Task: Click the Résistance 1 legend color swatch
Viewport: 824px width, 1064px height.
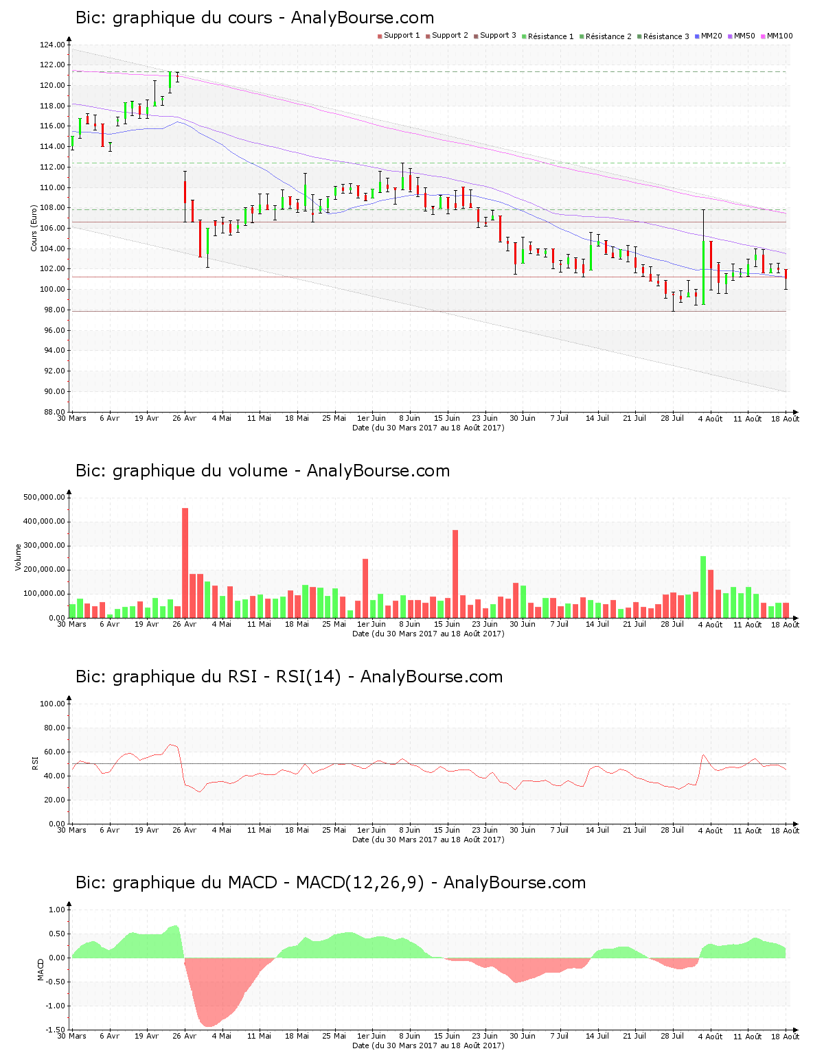Action: [x=524, y=36]
